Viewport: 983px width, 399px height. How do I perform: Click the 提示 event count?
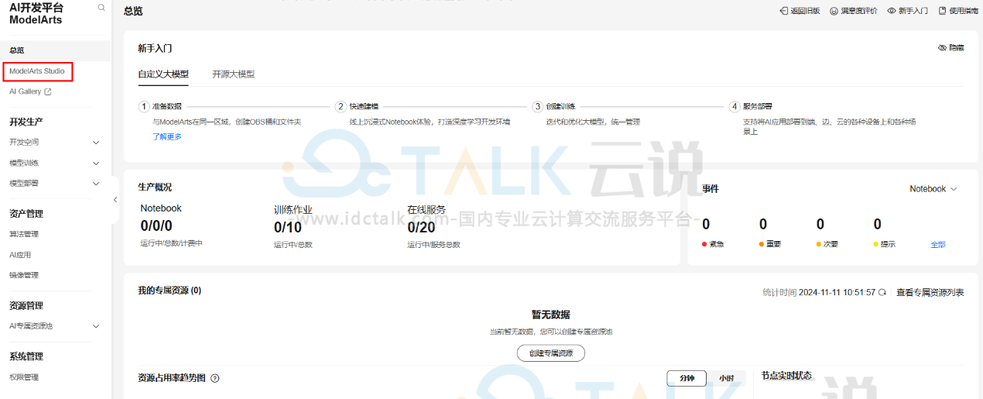[878, 225]
